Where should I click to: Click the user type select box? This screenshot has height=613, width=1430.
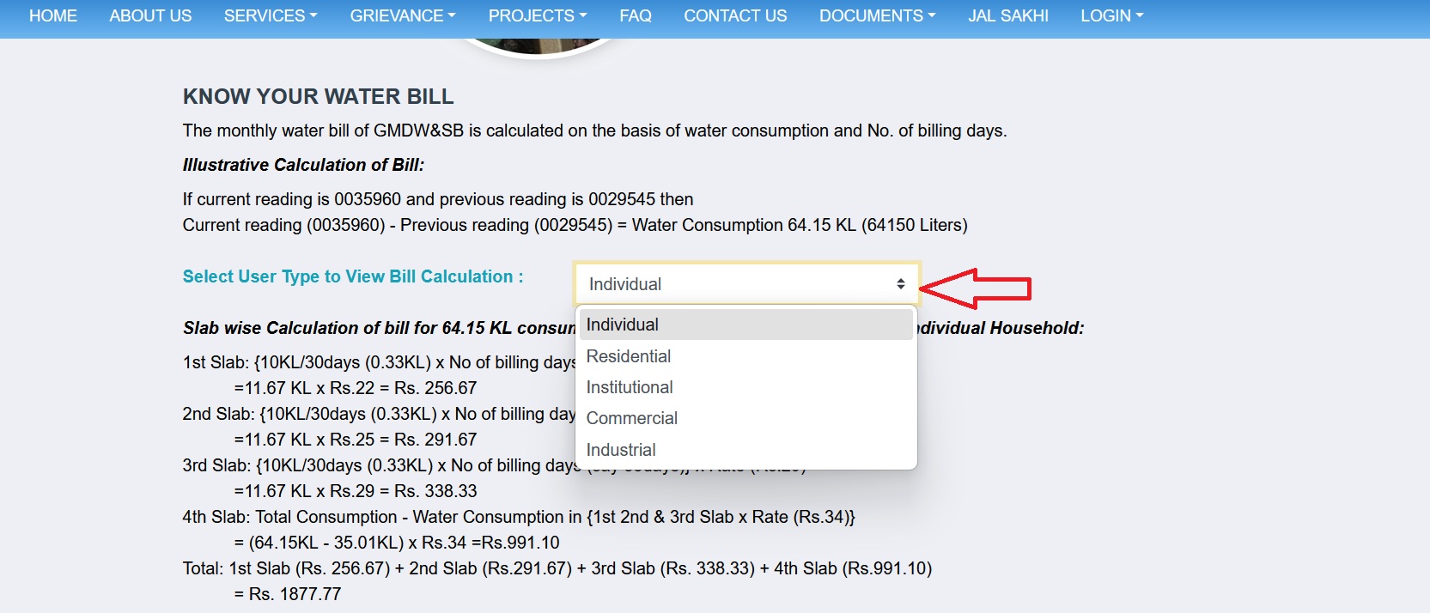click(x=739, y=284)
